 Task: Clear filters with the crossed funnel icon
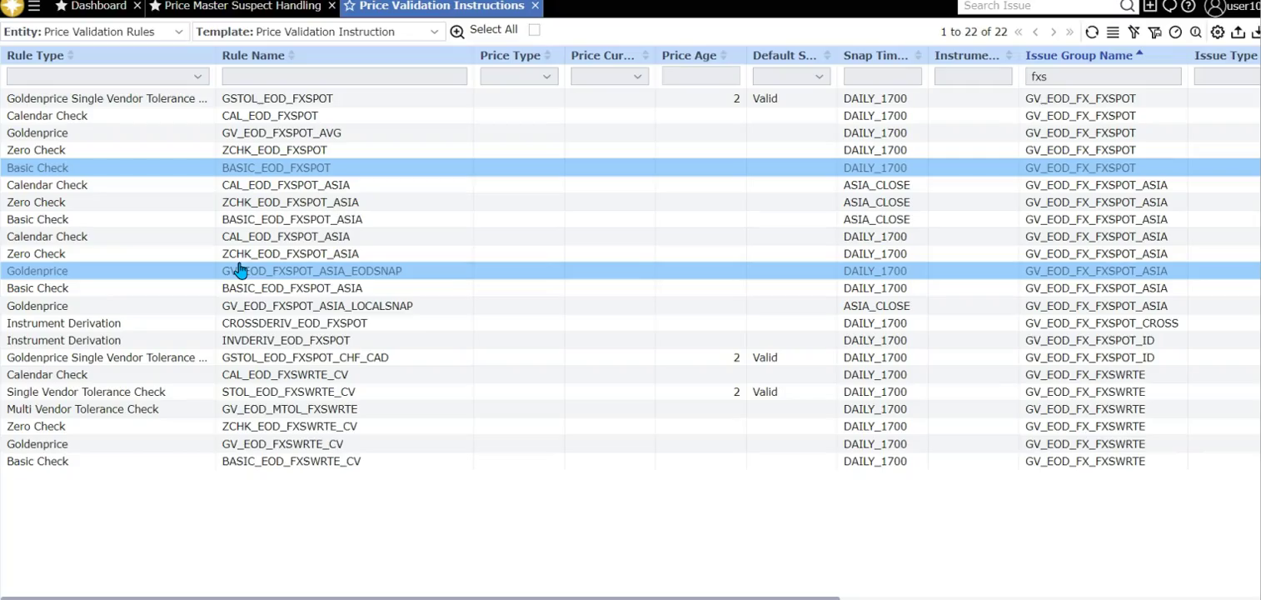(x=1134, y=32)
